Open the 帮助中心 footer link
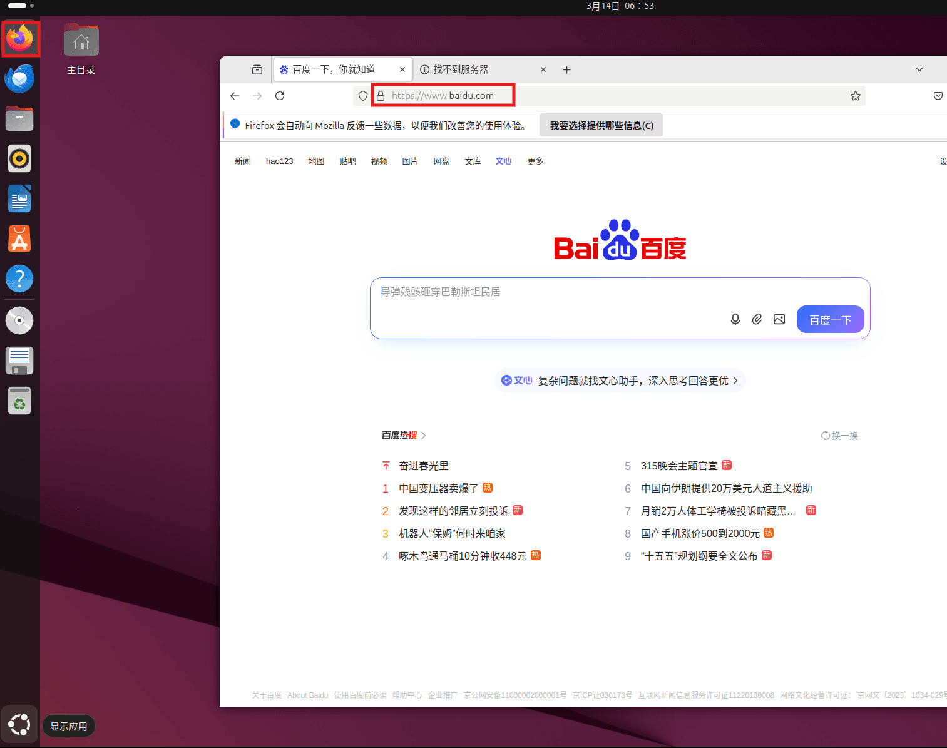 tap(407, 695)
